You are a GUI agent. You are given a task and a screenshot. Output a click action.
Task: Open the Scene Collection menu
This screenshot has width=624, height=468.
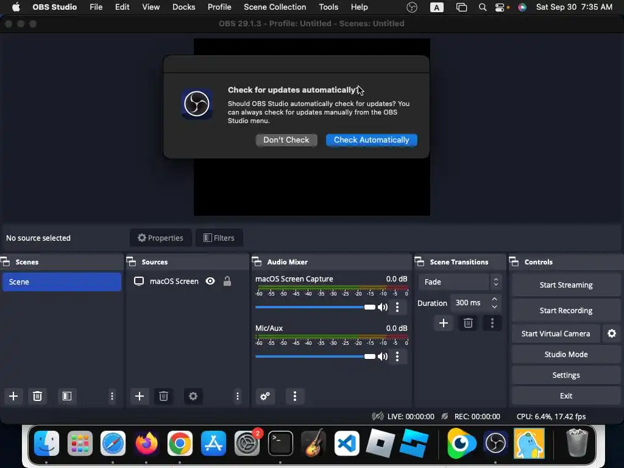click(275, 7)
